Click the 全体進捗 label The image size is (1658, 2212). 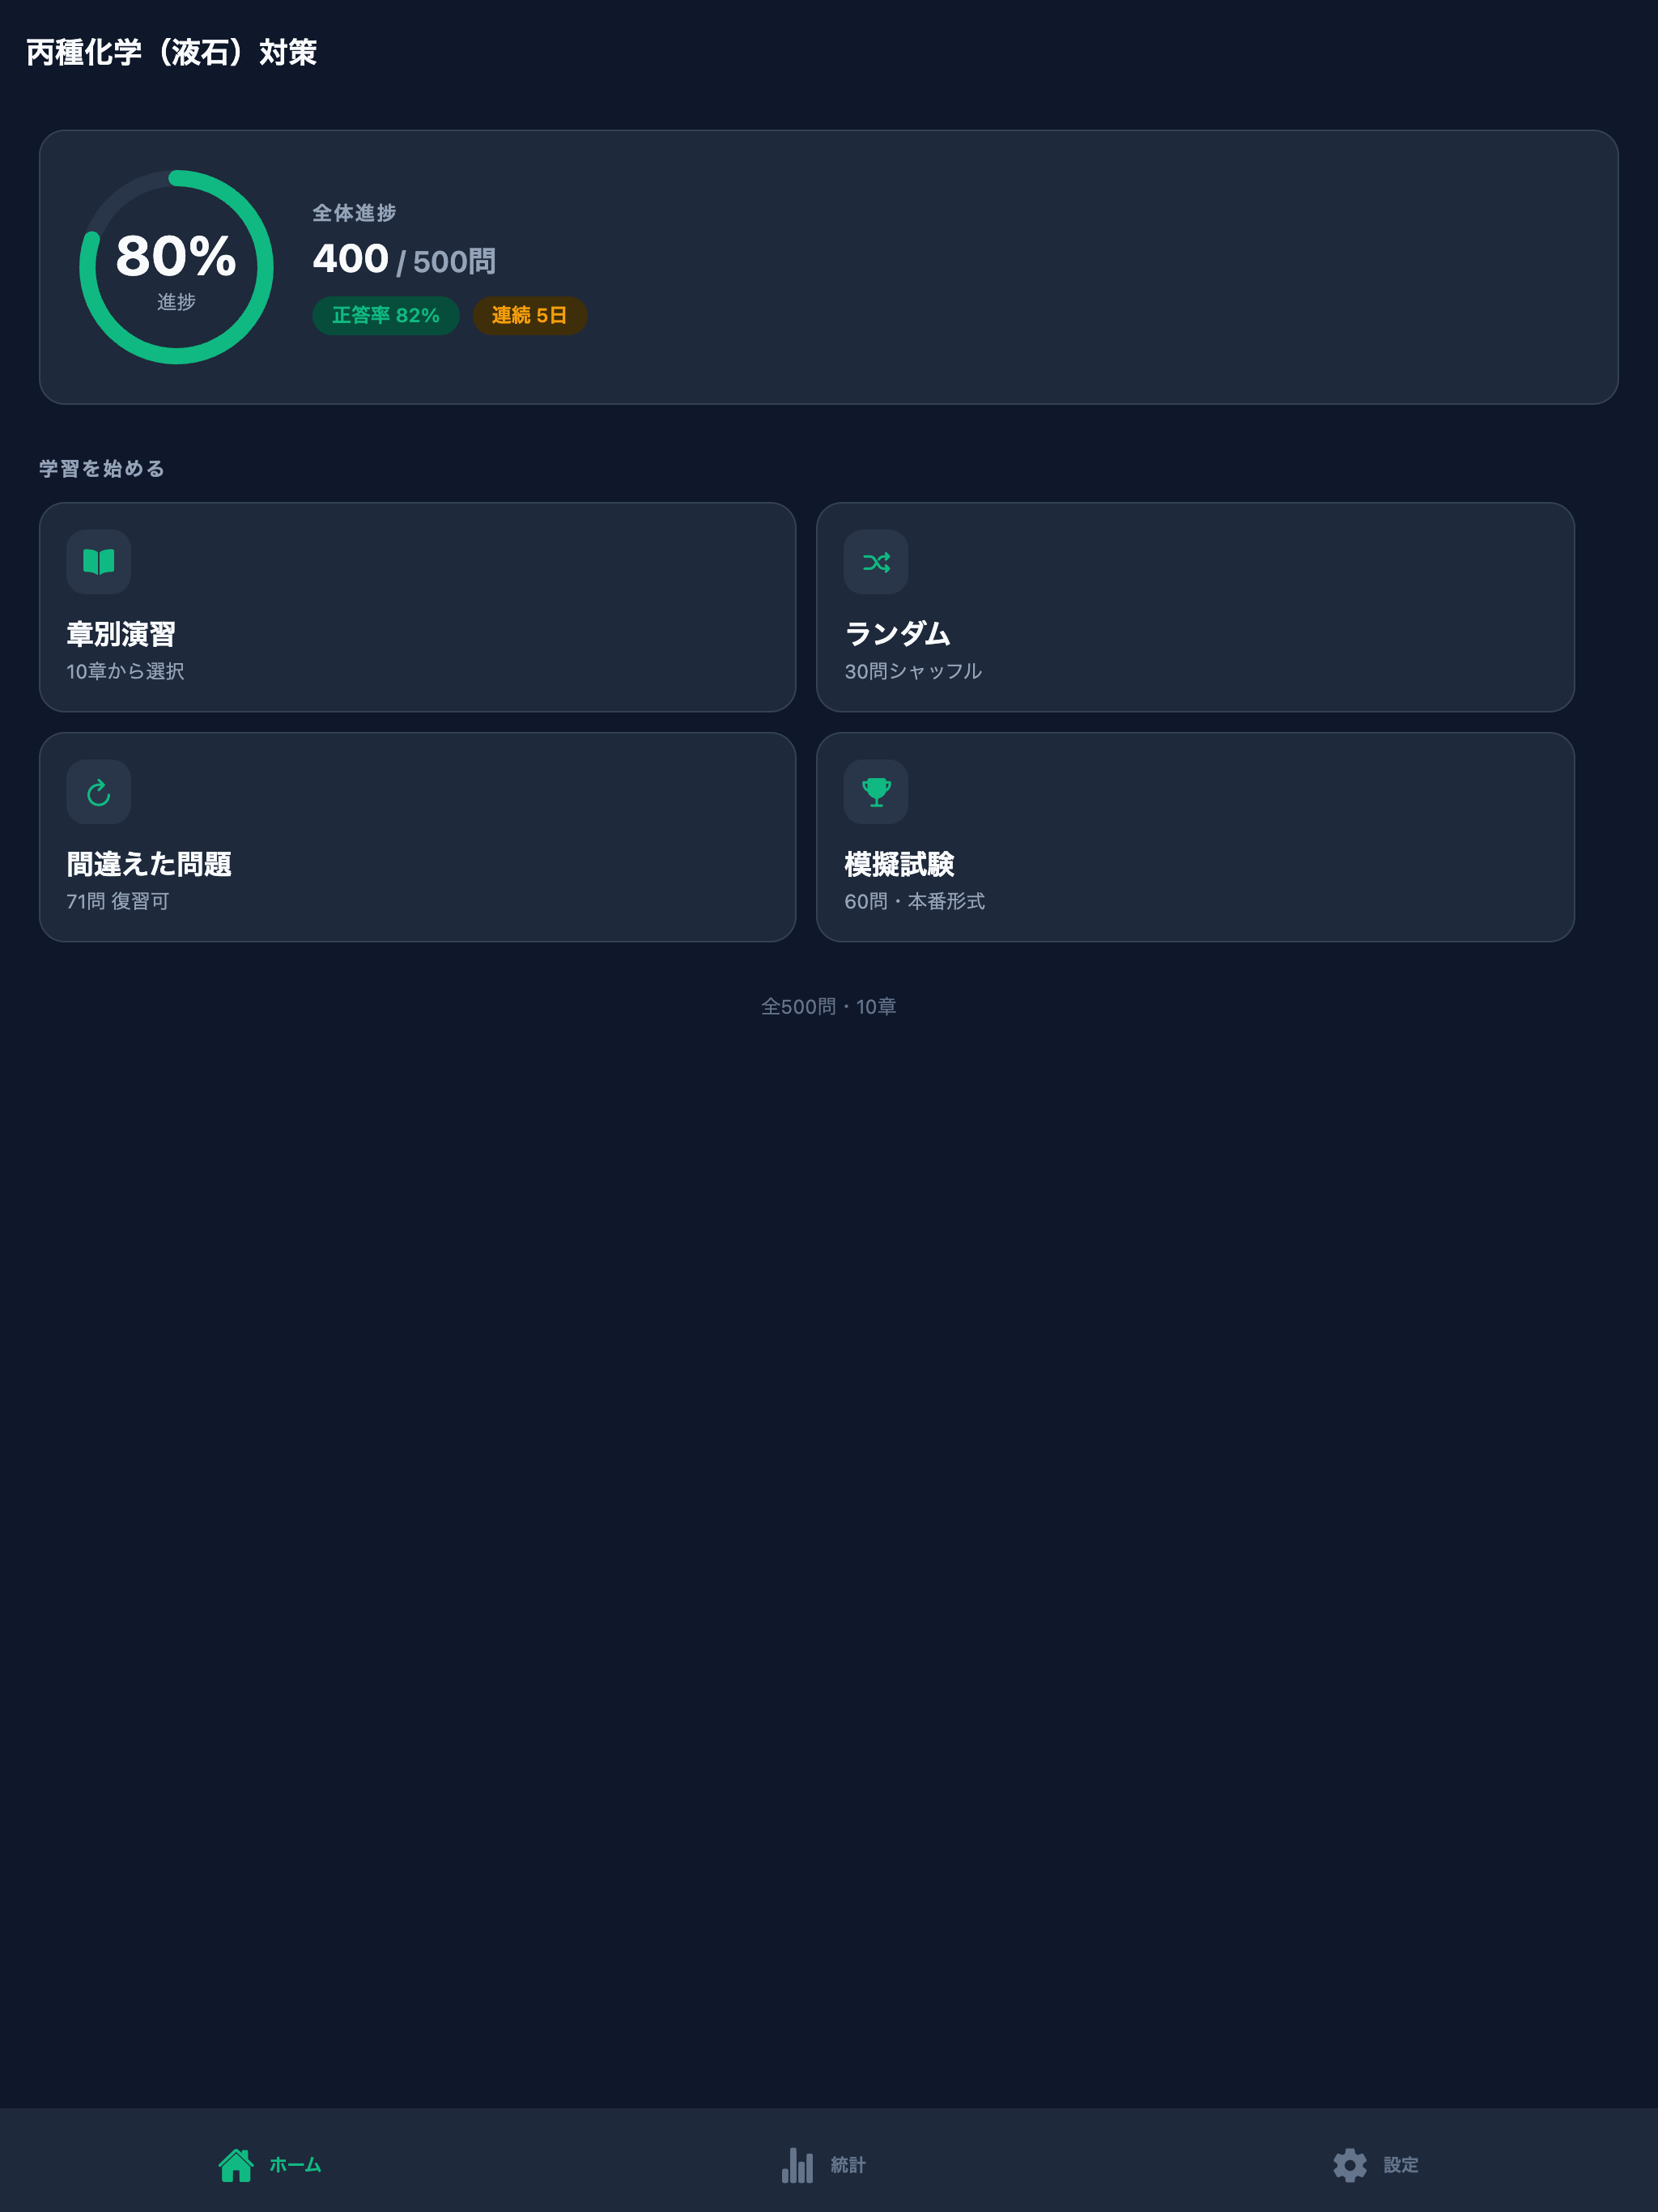point(354,213)
